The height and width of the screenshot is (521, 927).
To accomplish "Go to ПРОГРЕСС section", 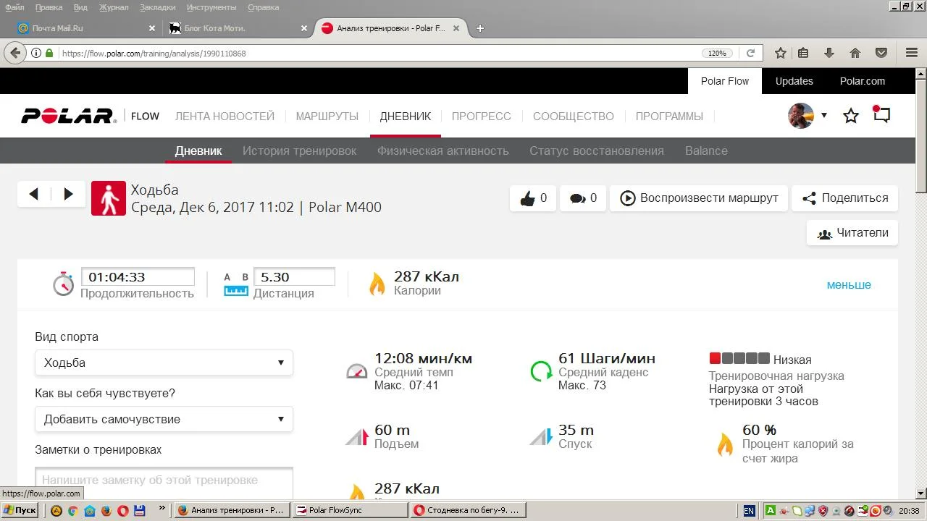I will click(482, 116).
